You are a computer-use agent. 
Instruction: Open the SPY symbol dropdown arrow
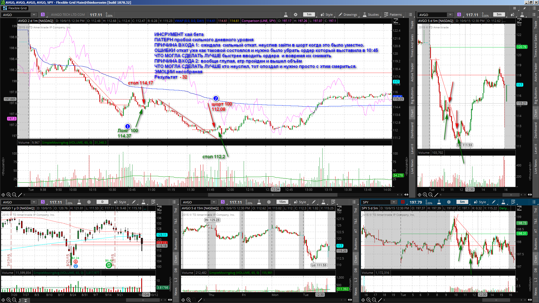click(394, 202)
